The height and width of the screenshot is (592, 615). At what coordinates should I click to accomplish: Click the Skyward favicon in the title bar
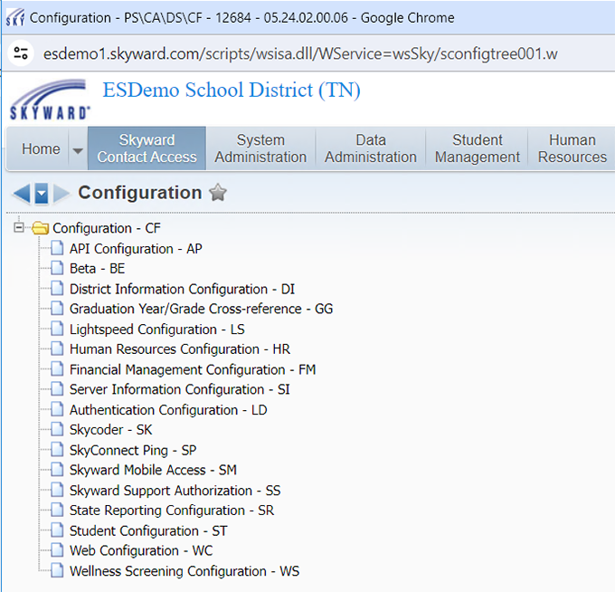pos(15,18)
